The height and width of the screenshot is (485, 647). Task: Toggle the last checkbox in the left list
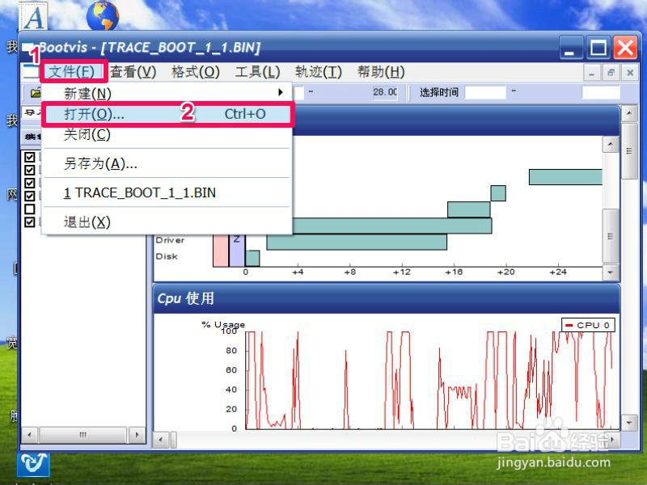coord(30,221)
